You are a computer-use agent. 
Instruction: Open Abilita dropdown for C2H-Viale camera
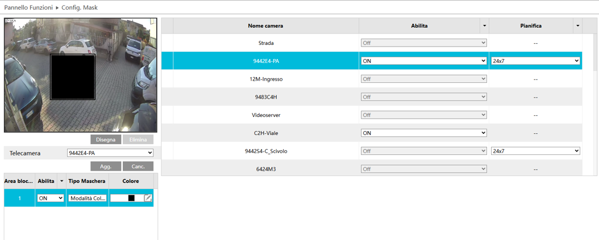pyautogui.click(x=423, y=133)
